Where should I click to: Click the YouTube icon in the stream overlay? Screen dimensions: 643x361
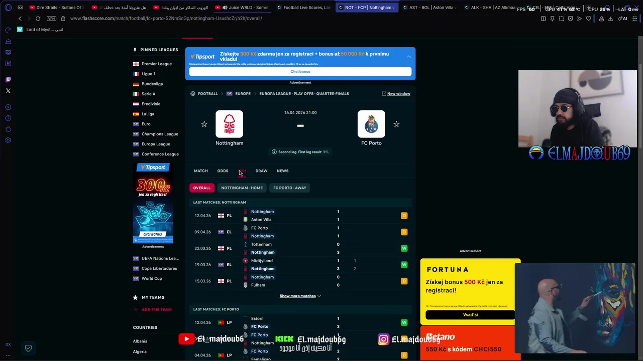coord(186,339)
